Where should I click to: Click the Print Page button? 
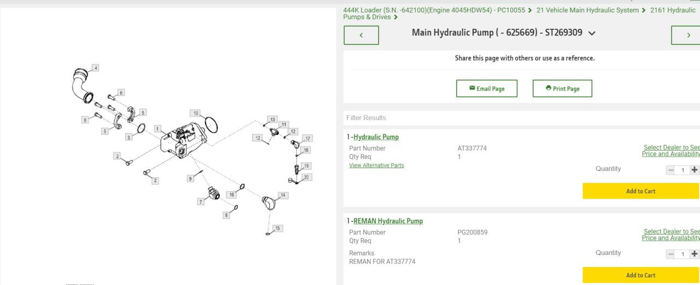pyautogui.click(x=562, y=88)
